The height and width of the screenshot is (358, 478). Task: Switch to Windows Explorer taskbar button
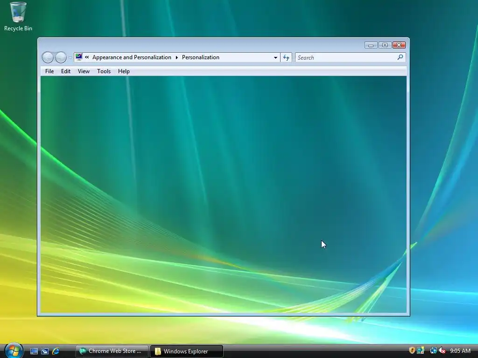187,351
